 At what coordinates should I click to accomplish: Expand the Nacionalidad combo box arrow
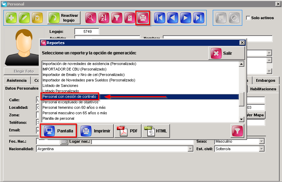click(x=190, y=149)
